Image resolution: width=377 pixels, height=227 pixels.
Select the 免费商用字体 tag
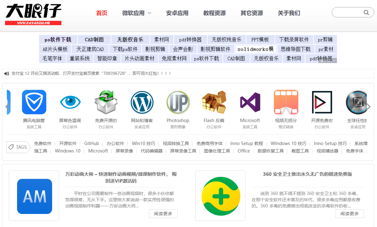[209, 143]
